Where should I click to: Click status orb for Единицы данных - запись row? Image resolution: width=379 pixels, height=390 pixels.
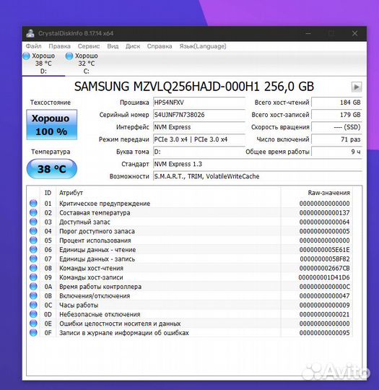[x=33, y=259]
